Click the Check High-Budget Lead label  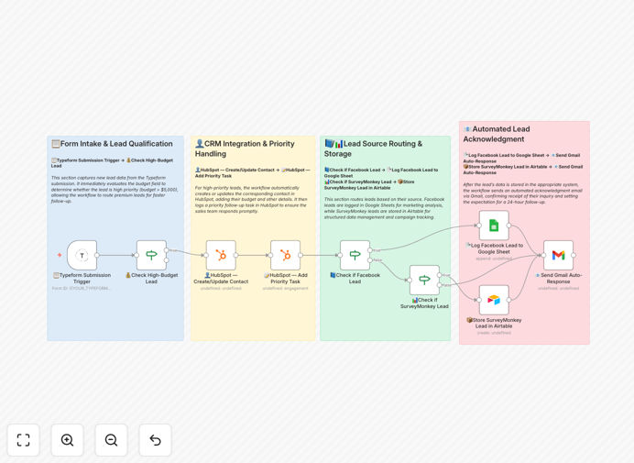[x=151, y=278]
